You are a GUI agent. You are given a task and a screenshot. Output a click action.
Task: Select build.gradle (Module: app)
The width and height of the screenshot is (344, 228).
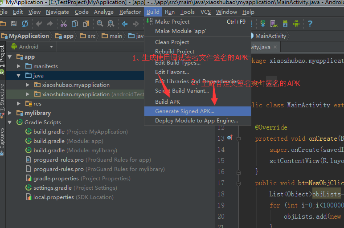click(x=64, y=141)
